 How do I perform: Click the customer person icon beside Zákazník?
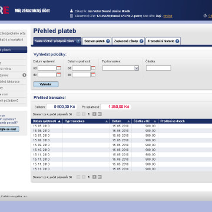pos(71,11)
